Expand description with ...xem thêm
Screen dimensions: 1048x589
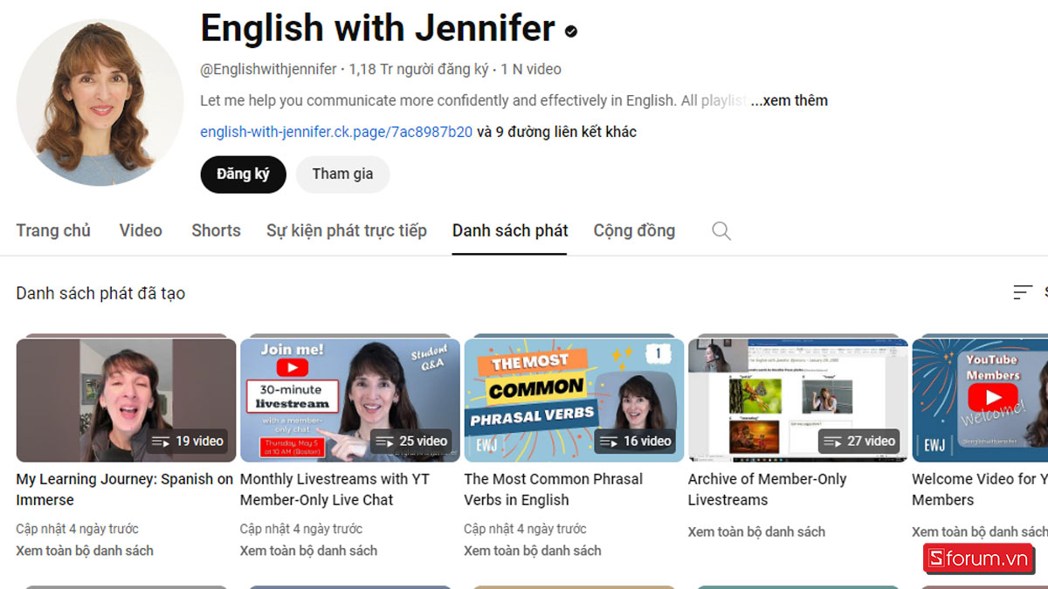coord(789,100)
